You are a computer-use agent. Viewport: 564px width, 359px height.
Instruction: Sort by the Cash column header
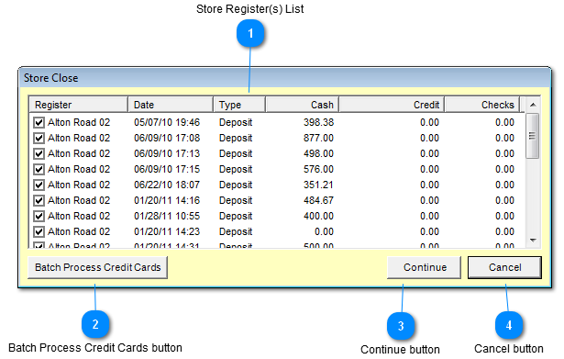(x=303, y=105)
